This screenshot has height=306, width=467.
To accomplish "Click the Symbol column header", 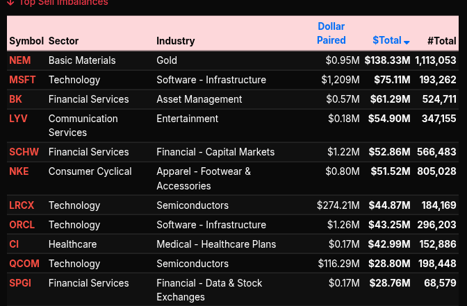I will (26, 41).
